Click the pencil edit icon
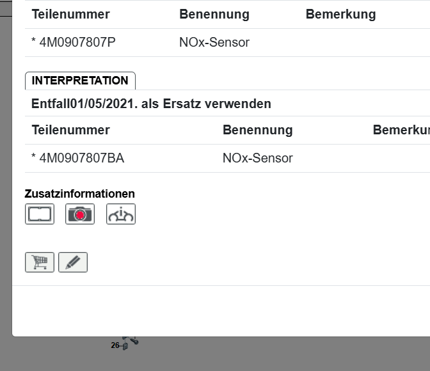Screen dimensions: 430x371 (73, 262)
